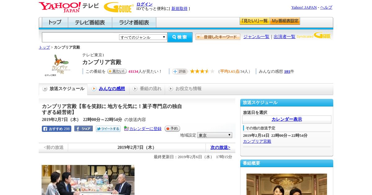Click the 41134 want-to-watch count
This screenshot has height=195, width=372.
click(x=133, y=71)
